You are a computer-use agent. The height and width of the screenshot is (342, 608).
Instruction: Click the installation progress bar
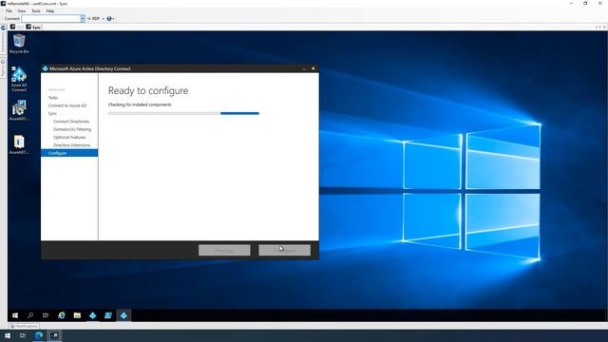pos(183,113)
